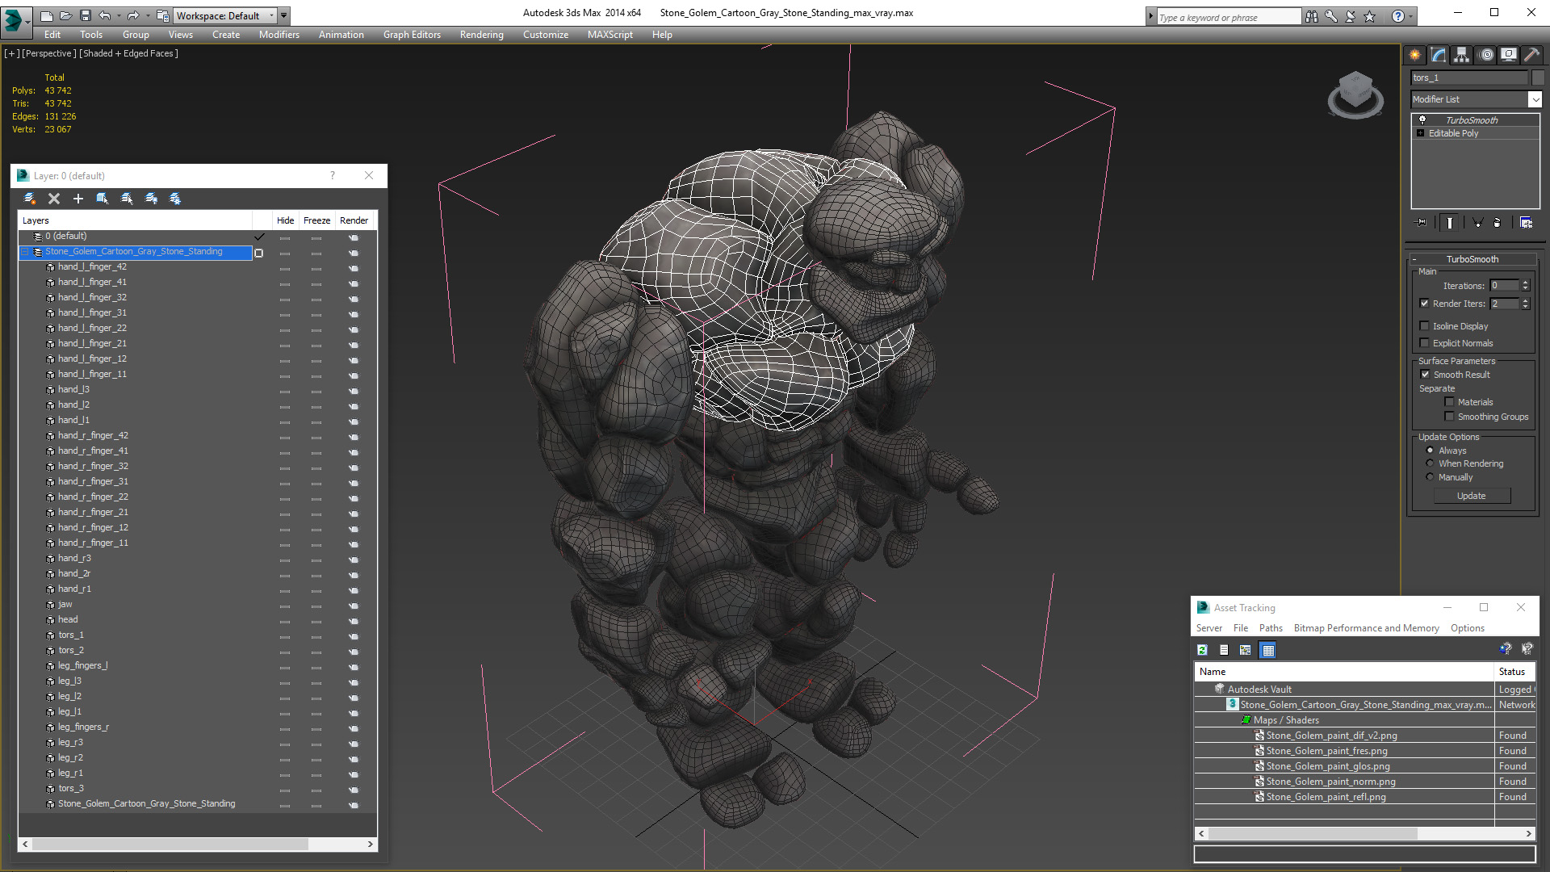Click the Pin Stack icon below modifier stack
This screenshot has height=872, width=1550.
click(x=1422, y=223)
